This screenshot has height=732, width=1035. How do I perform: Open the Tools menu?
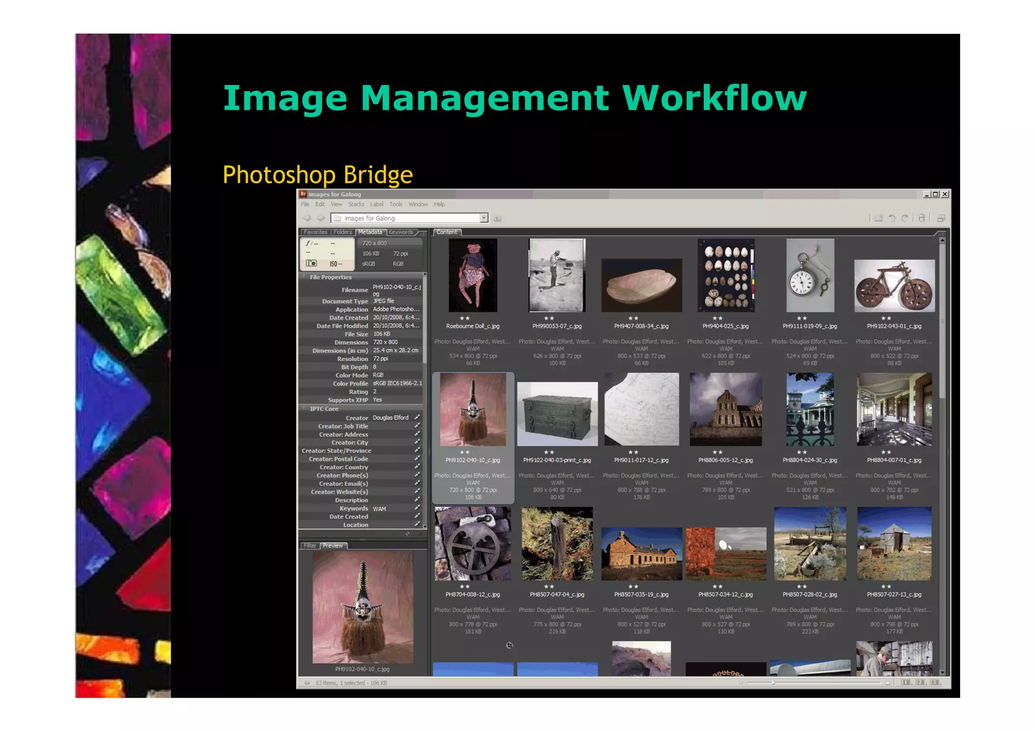pos(396,204)
